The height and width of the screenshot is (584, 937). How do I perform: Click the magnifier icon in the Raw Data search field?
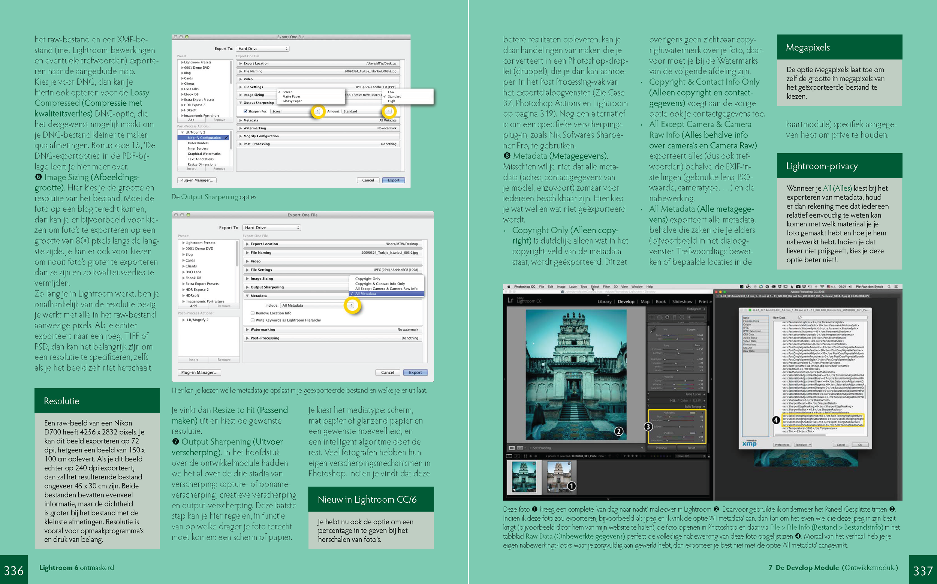point(801,317)
